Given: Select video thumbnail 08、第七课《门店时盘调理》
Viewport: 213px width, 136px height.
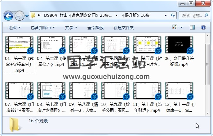Looking at the screenshot, I should (x=51, y=91).
